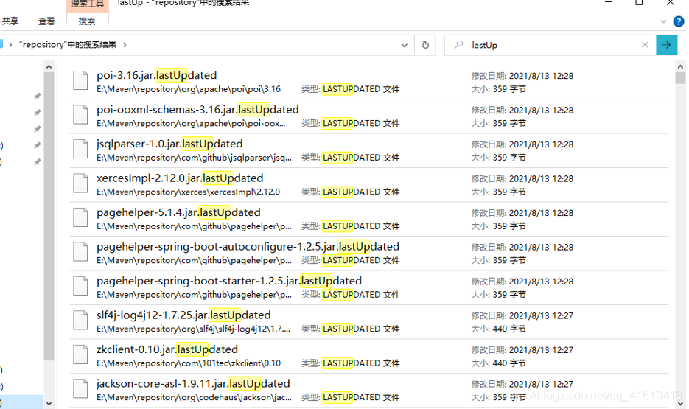
Task: Select file icon of zkclient-0.10.jar.lastUpdated
Action: (x=80, y=354)
